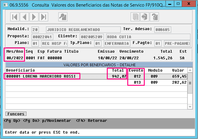Click Mes/Ano value 08/2022

pyautogui.click(x=15, y=58)
